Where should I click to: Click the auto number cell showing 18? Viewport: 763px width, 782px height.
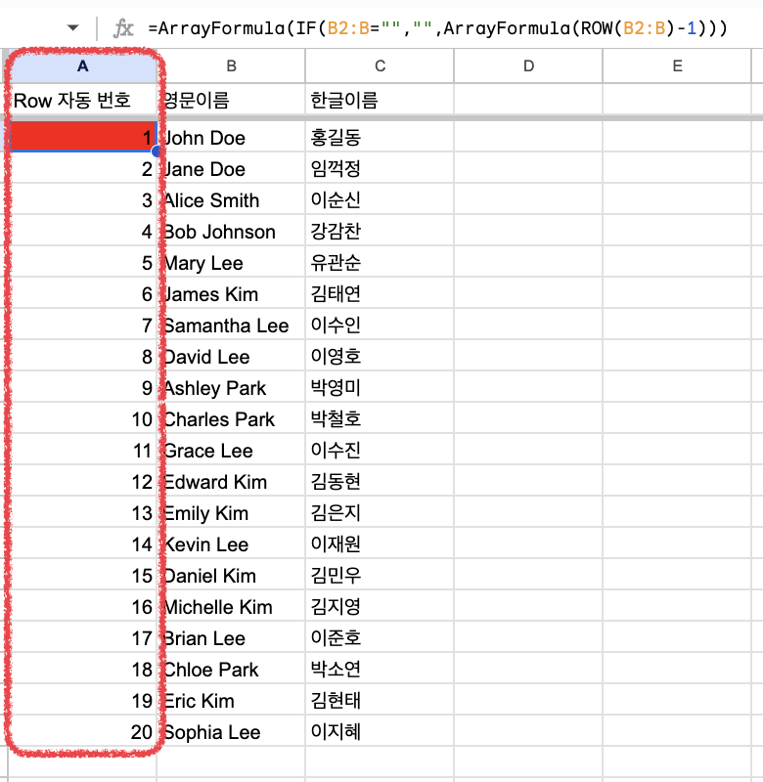point(83,670)
